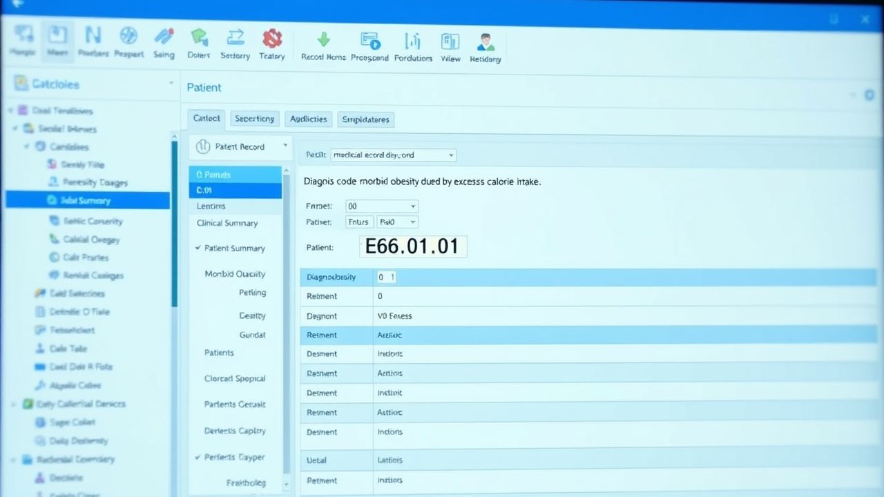The width and height of the screenshot is (884, 497).
Task: Open the Record Items tool
Action: 322,40
